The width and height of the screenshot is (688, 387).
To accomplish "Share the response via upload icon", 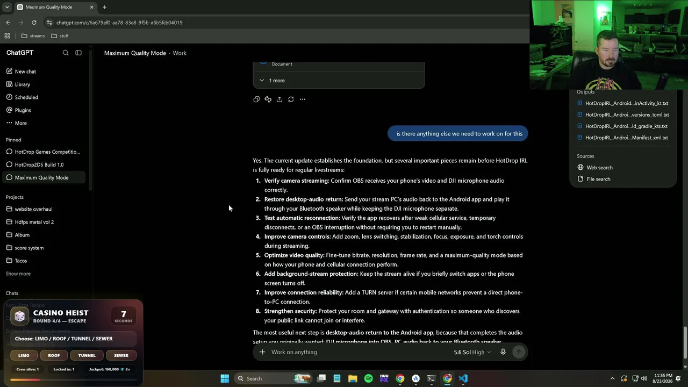I will point(279,99).
